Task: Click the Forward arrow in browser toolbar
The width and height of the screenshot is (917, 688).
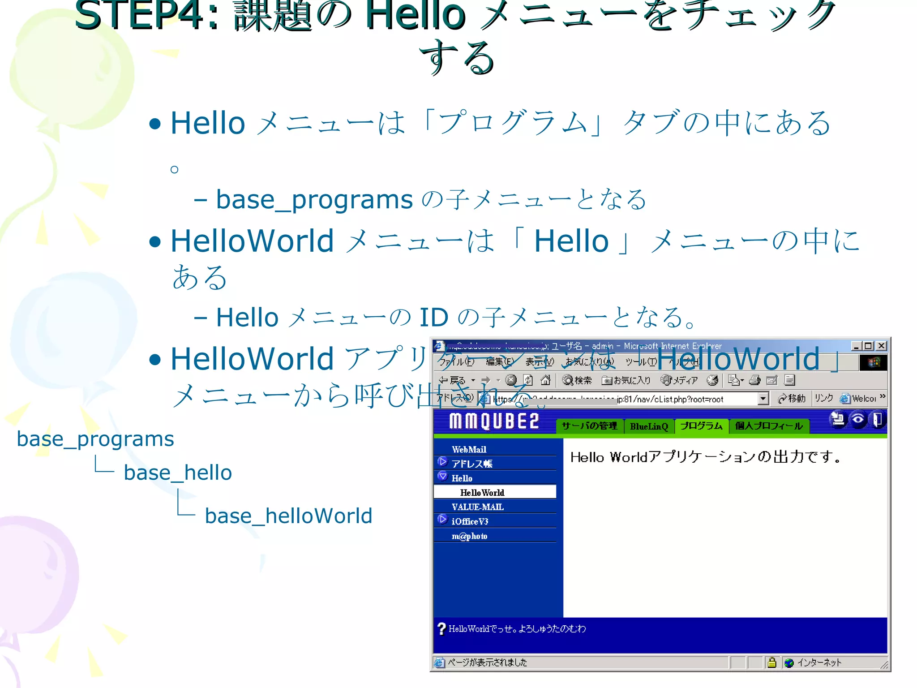Action: 486,380
